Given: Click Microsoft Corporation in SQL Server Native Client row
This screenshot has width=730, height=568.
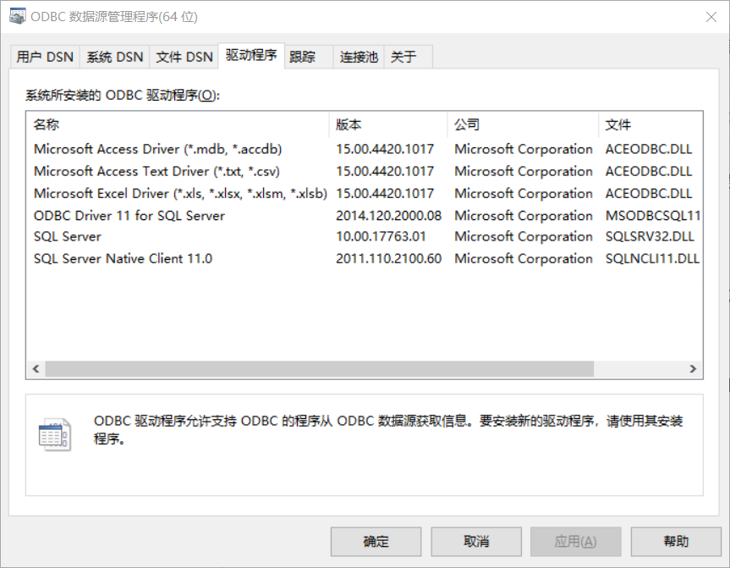Looking at the screenshot, I should coord(524,259).
